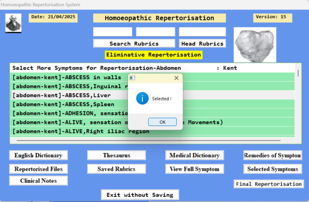Image resolution: width=309 pixels, height=202 pixels.
Task: Confirm the Selected dialog with OK
Action: 162,122
